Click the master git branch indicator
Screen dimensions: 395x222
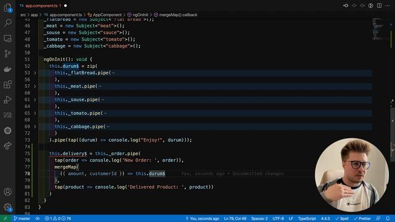pos(22,218)
